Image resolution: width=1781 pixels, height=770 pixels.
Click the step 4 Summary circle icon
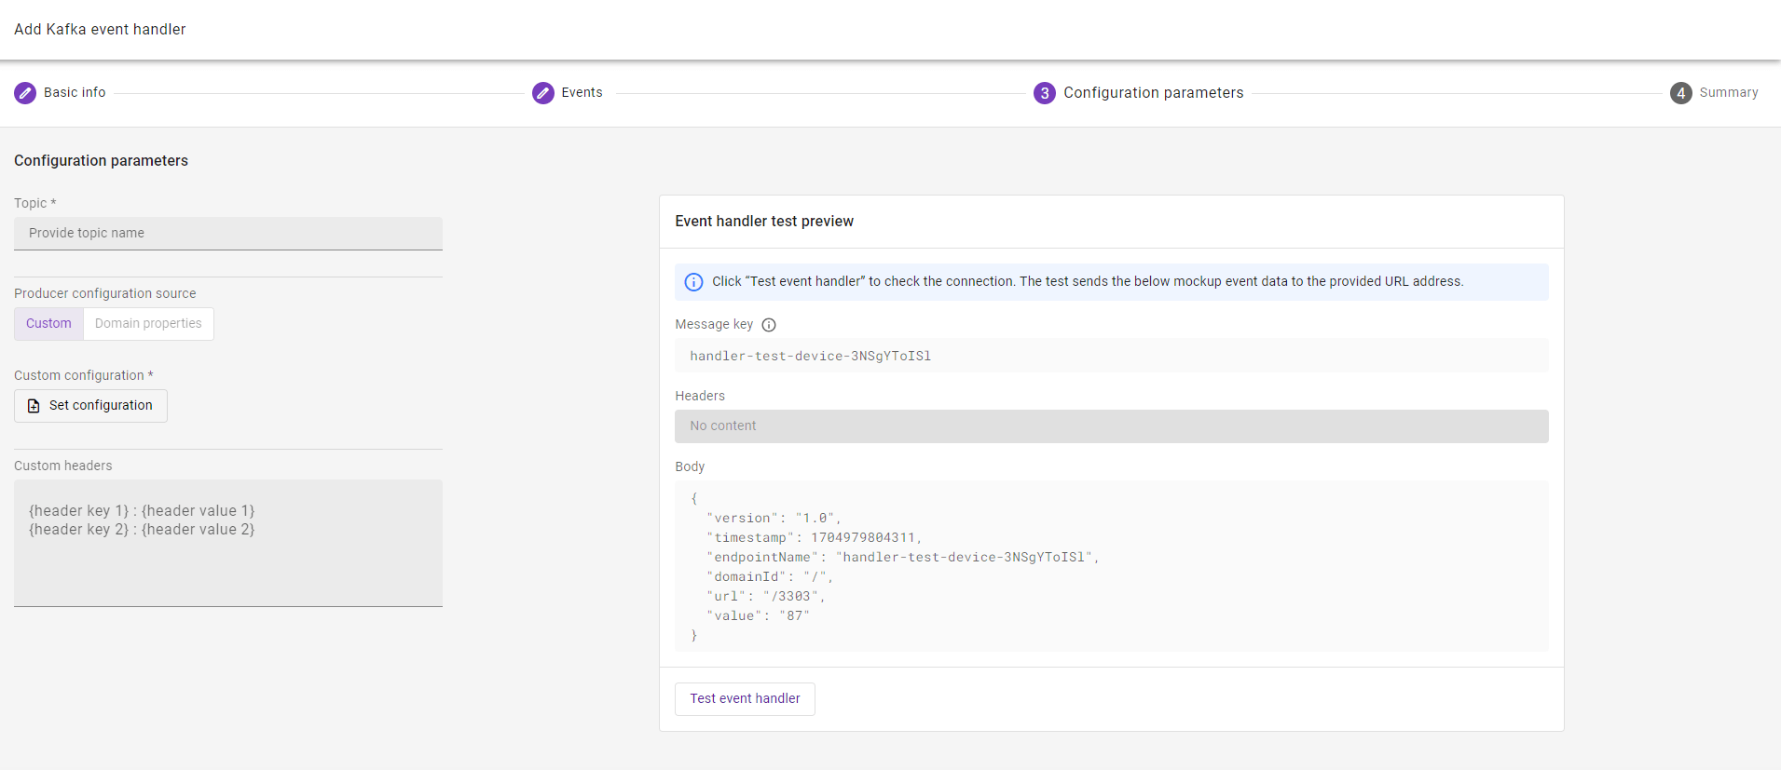point(1681,93)
